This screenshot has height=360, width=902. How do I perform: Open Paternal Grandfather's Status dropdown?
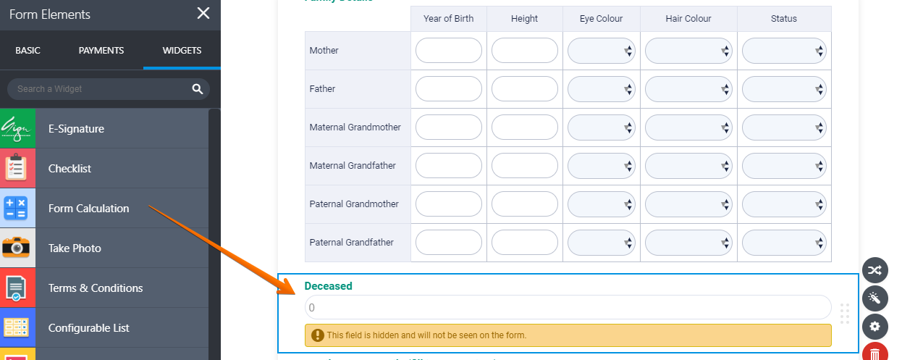(x=784, y=243)
